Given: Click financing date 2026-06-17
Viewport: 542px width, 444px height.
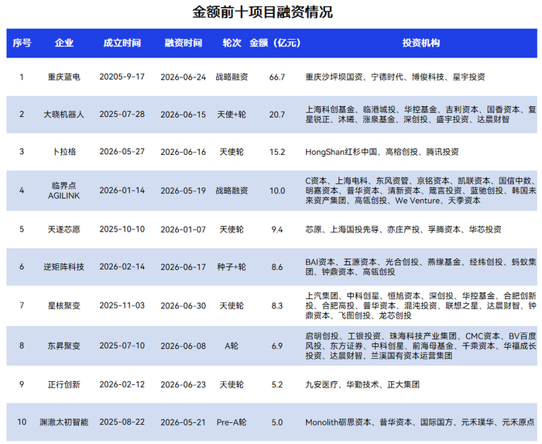Looking at the screenshot, I should pyautogui.click(x=184, y=267).
